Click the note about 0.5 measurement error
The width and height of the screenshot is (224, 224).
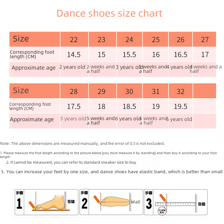(x=82, y=143)
